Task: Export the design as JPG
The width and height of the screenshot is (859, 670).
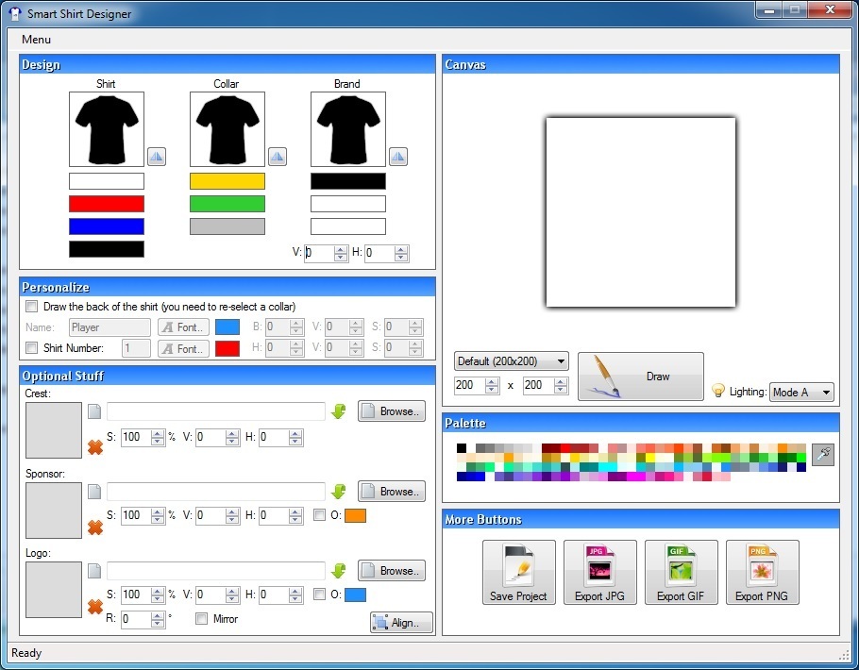Action: (x=599, y=572)
